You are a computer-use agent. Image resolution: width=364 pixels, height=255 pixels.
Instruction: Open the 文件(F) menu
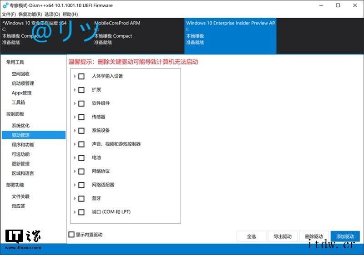click(x=9, y=15)
